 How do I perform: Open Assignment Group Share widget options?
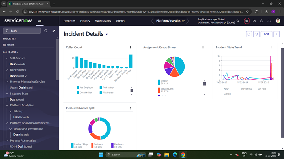point(203,47)
